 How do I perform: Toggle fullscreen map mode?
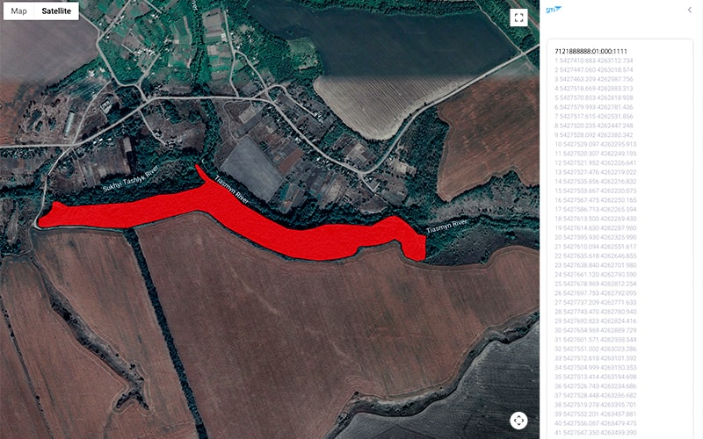coord(518,18)
